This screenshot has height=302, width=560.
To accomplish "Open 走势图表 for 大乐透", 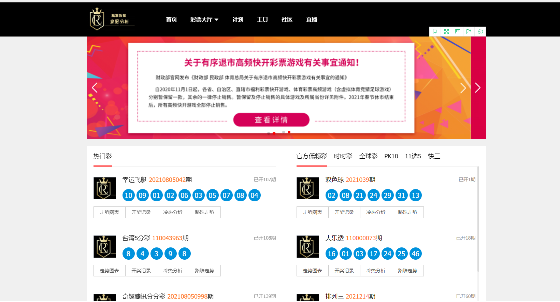I will 313,271.
